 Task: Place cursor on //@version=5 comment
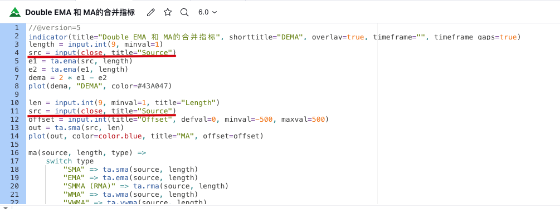pyautogui.click(x=55, y=28)
